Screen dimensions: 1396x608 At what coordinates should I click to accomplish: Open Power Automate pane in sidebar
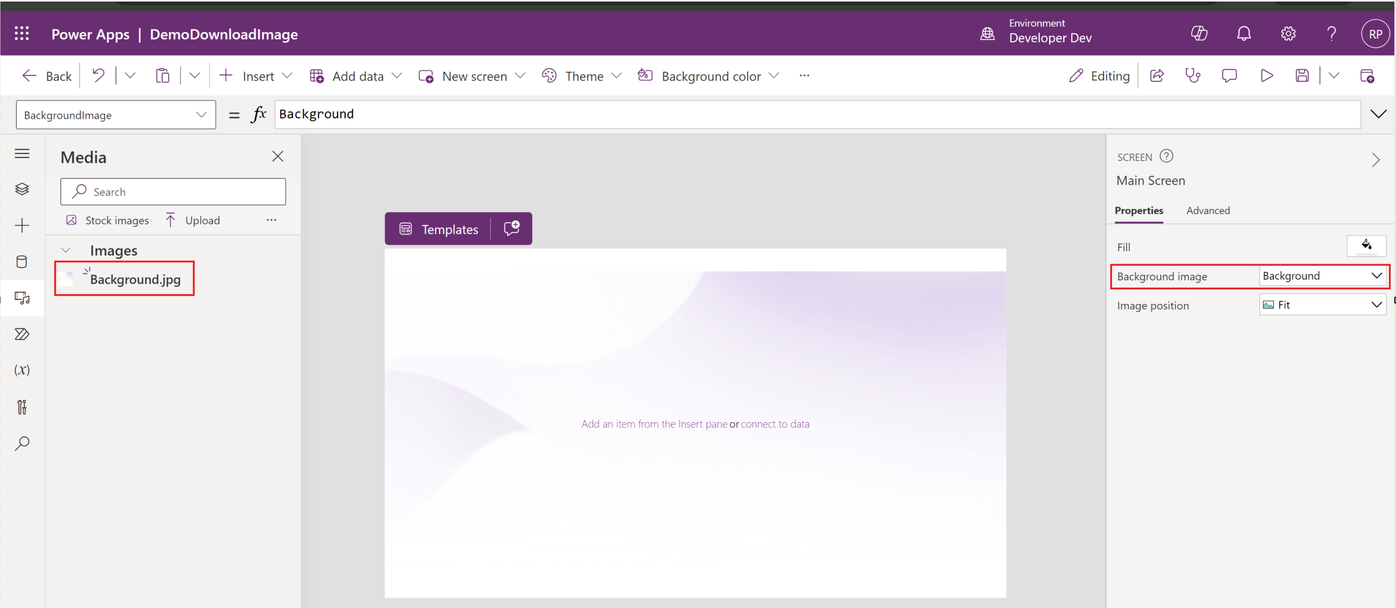[22, 334]
